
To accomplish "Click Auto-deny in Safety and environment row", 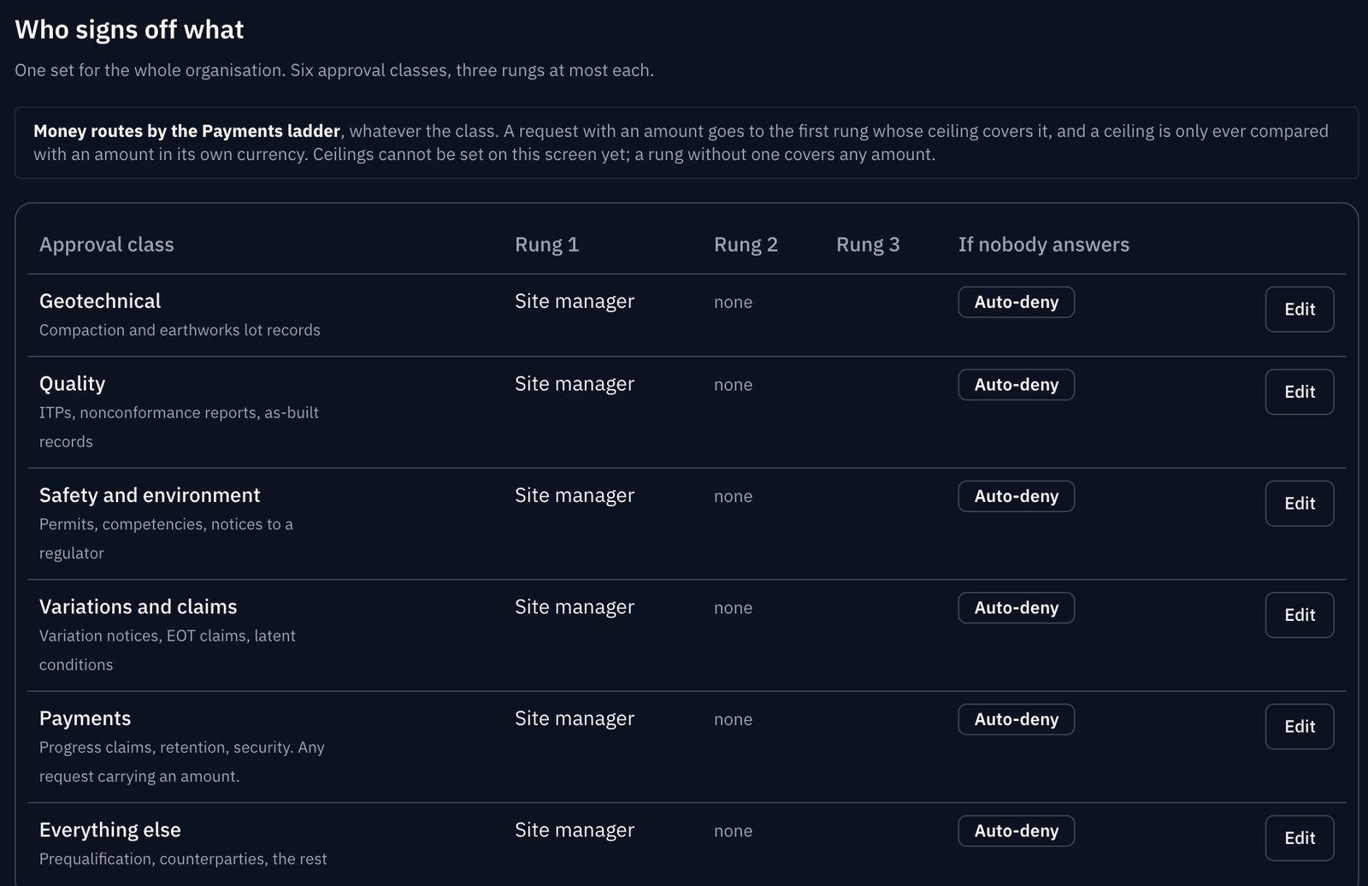I will coord(1016,496).
